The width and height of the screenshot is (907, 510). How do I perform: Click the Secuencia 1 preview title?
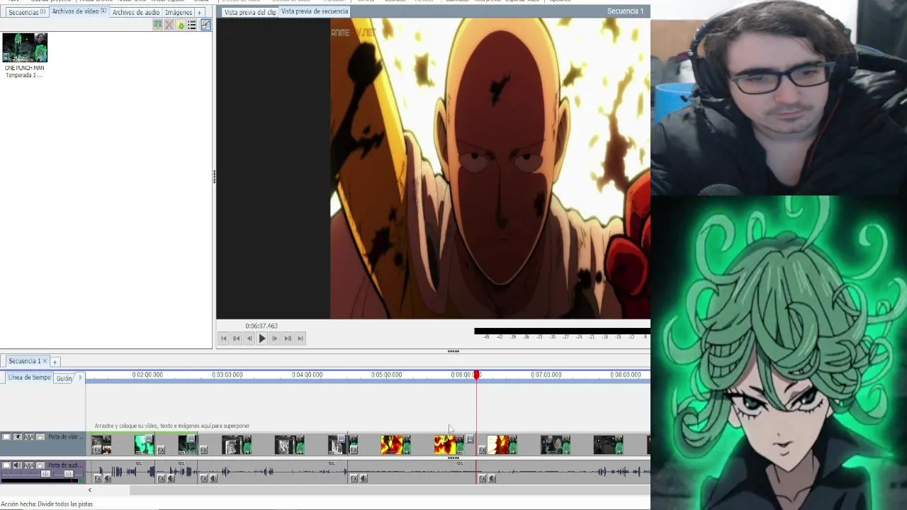(625, 11)
